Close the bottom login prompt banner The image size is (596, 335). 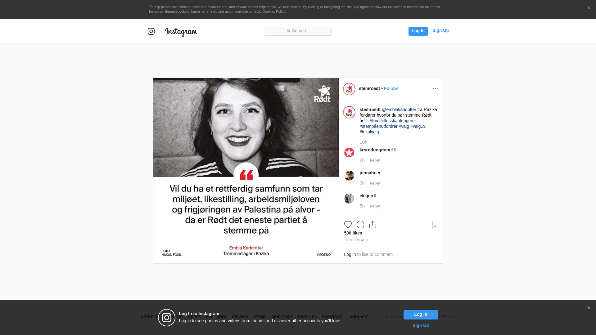pyautogui.click(x=589, y=308)
